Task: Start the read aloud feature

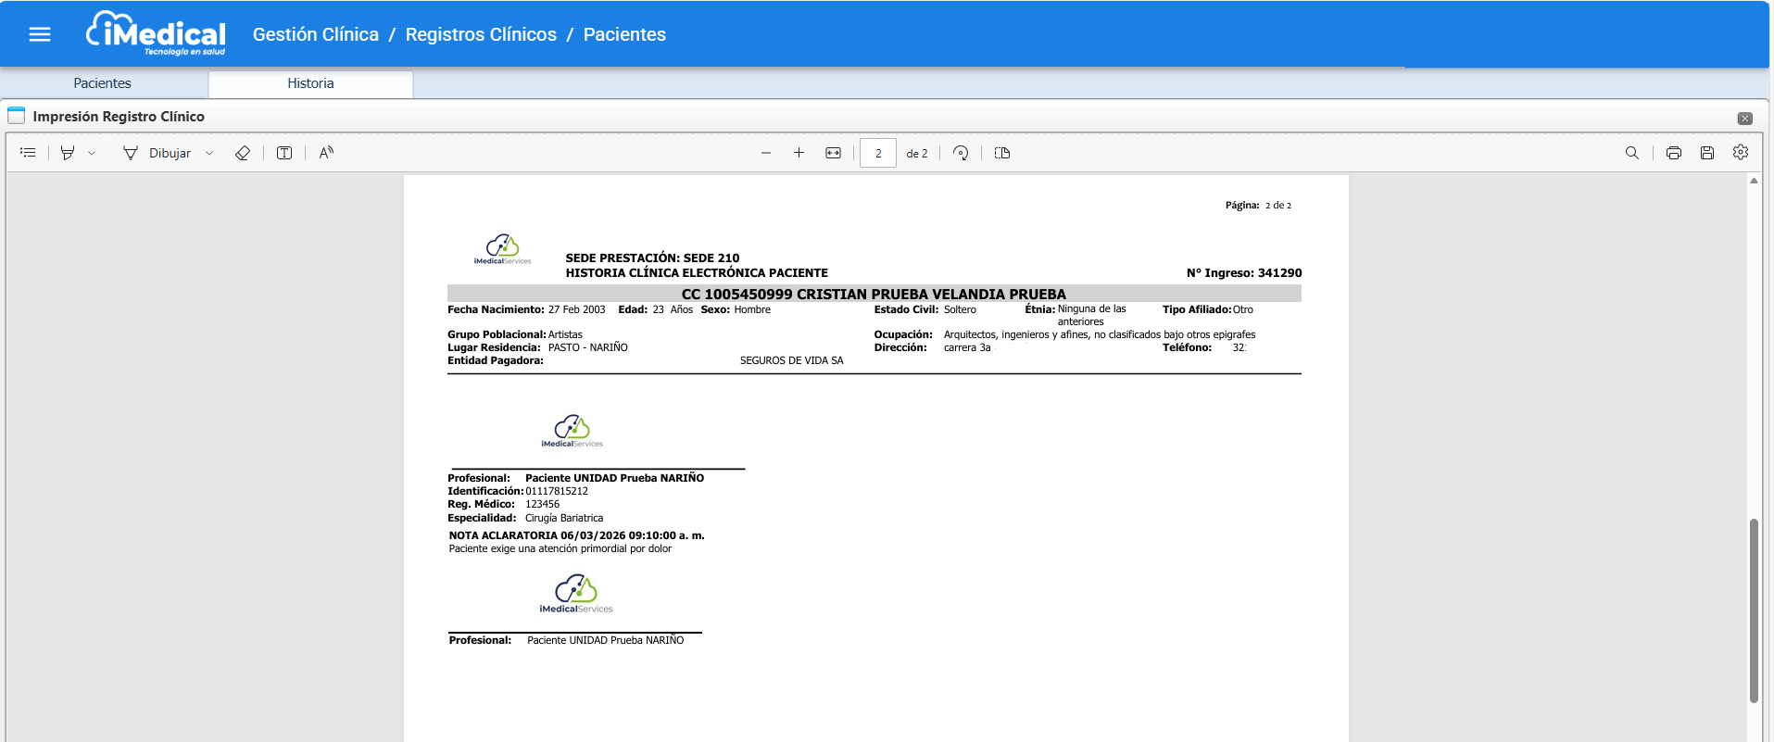Action: coord(326,153)
